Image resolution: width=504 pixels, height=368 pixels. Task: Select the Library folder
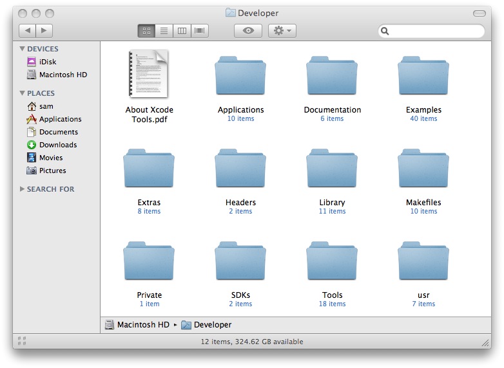click(x=332, y=168)
